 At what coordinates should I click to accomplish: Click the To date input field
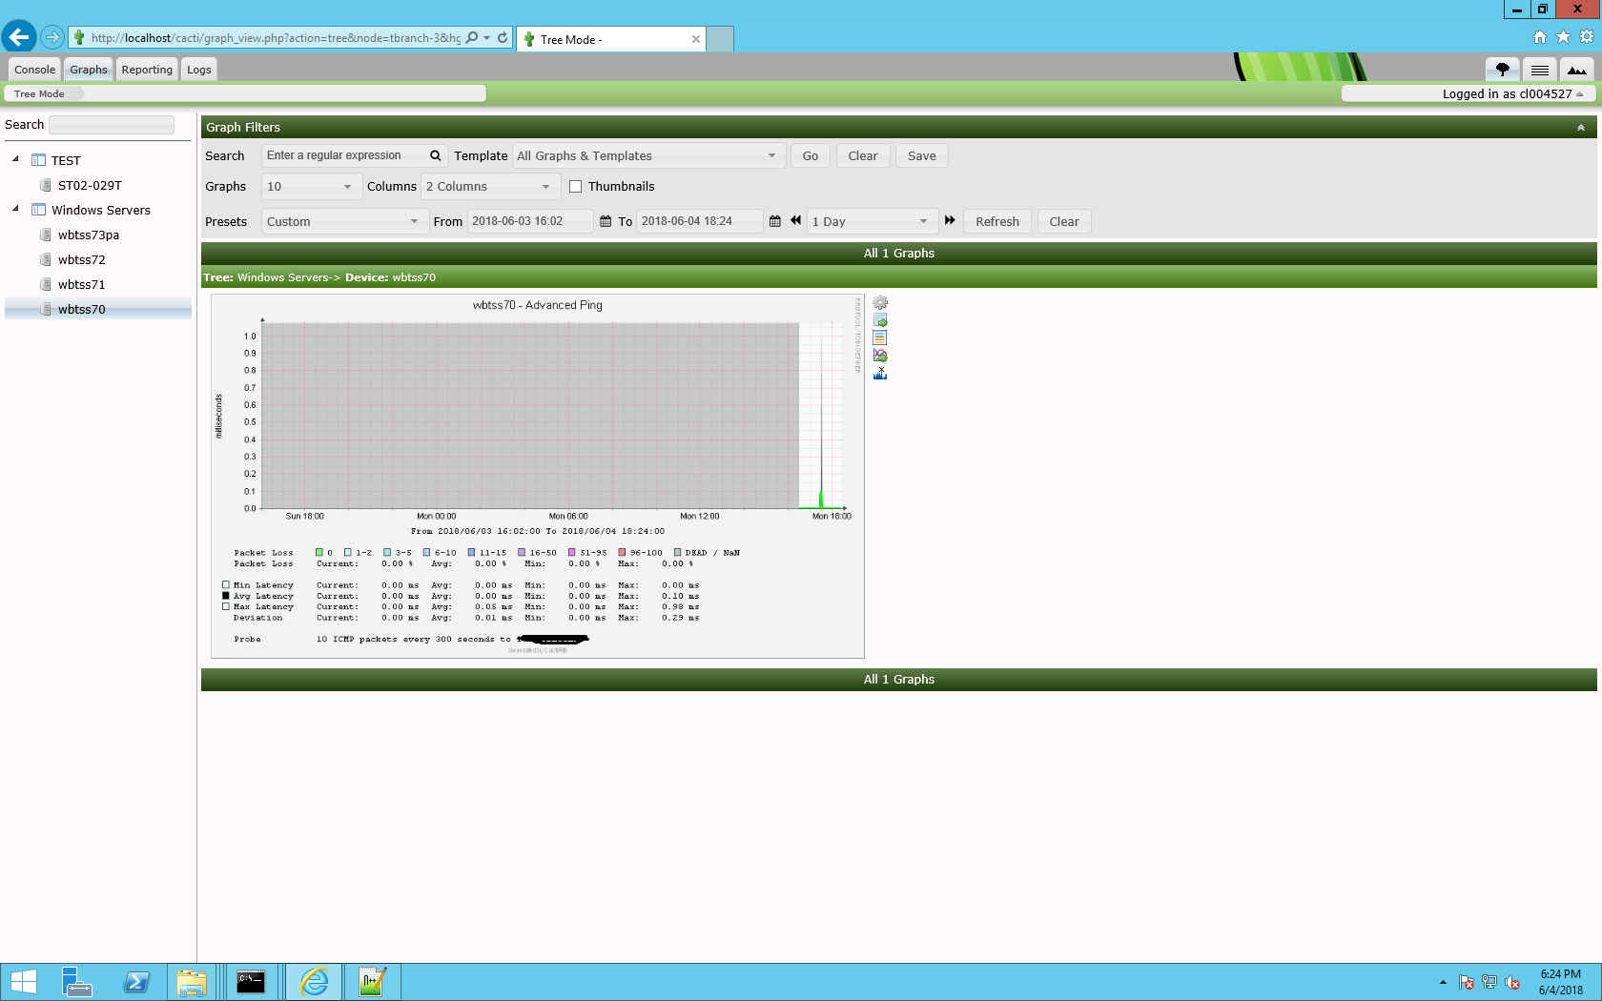pos(699,221)
